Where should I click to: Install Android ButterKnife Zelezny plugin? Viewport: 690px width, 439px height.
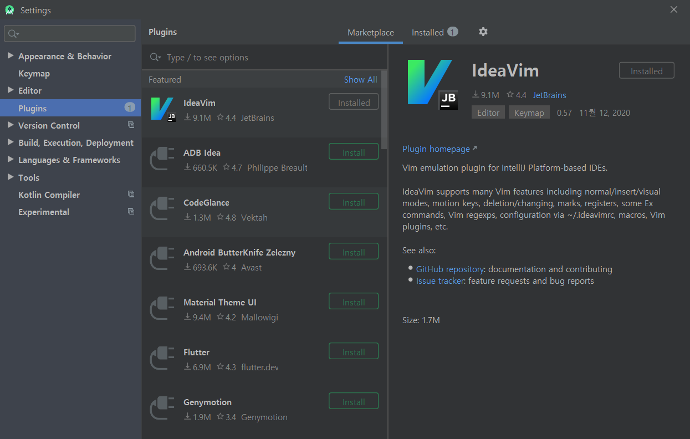(x=354, y=252)
